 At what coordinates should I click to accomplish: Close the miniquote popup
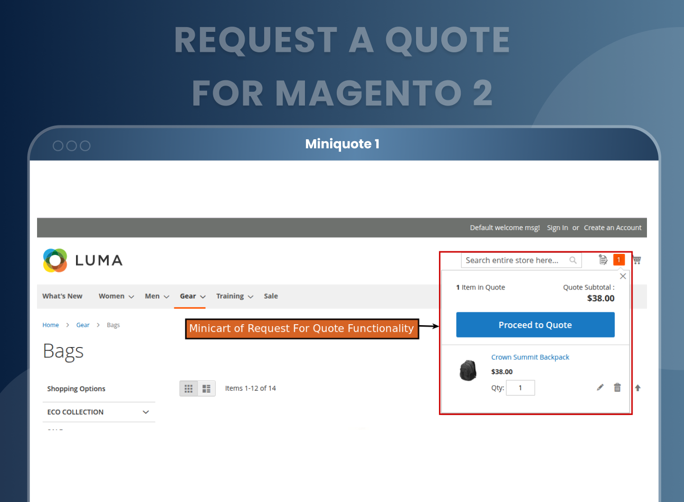pos(623,276)
